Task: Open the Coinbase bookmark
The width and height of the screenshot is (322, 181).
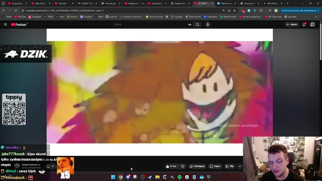Action: point(86,17)
